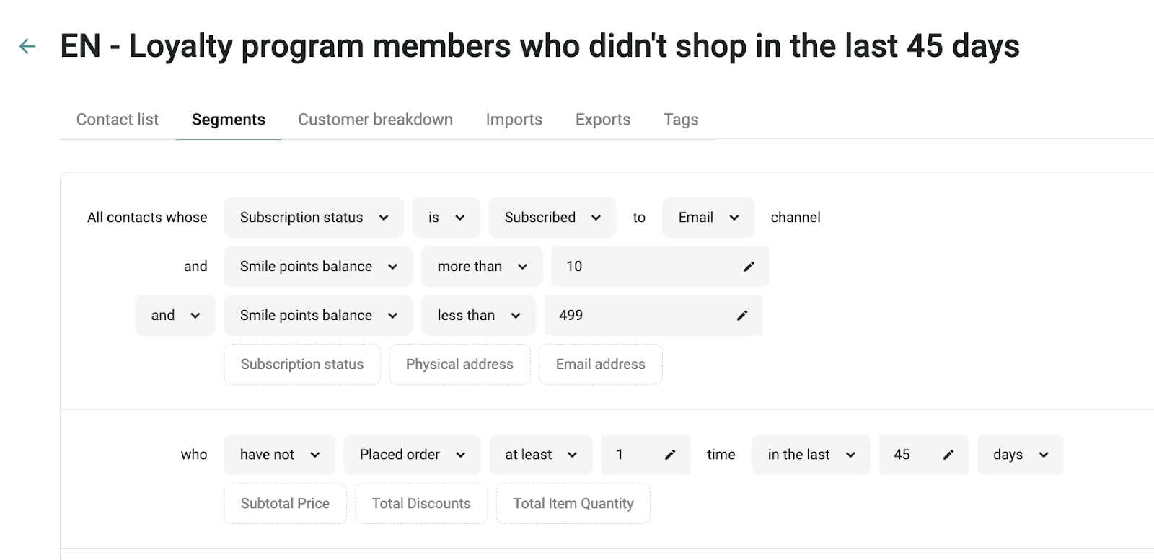The height and width of the screenshot is (560, 1154).
Task: Edit the Smile points value 10 pencil icon
Action: click(749, 267)
